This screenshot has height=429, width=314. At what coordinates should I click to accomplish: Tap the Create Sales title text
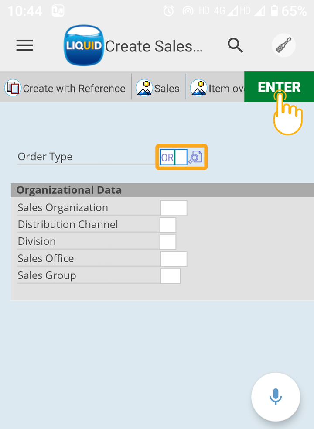pyautogui.click(x=154, y=46)
